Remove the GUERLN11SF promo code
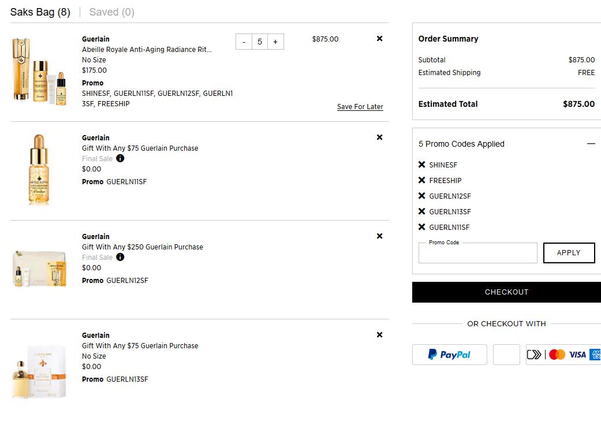 coord(421,227)
